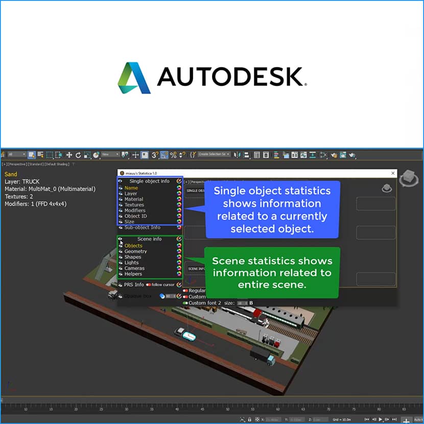Image resolution: width=424 pixels, height=424 pixels.
Task: Click the color icon of Scene info header
Action: pyautogui.click(x=179, y=239)
